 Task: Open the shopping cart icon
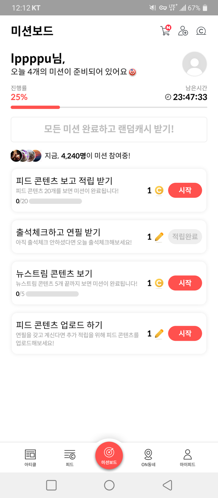pyautogui.click(x=165, y=31)
